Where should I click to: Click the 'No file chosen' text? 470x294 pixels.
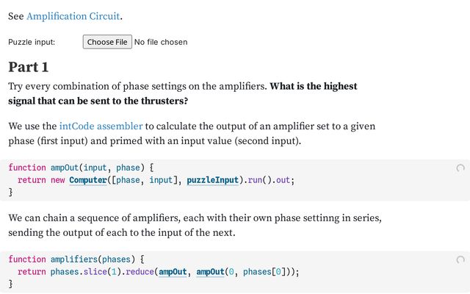pos(161,42)
